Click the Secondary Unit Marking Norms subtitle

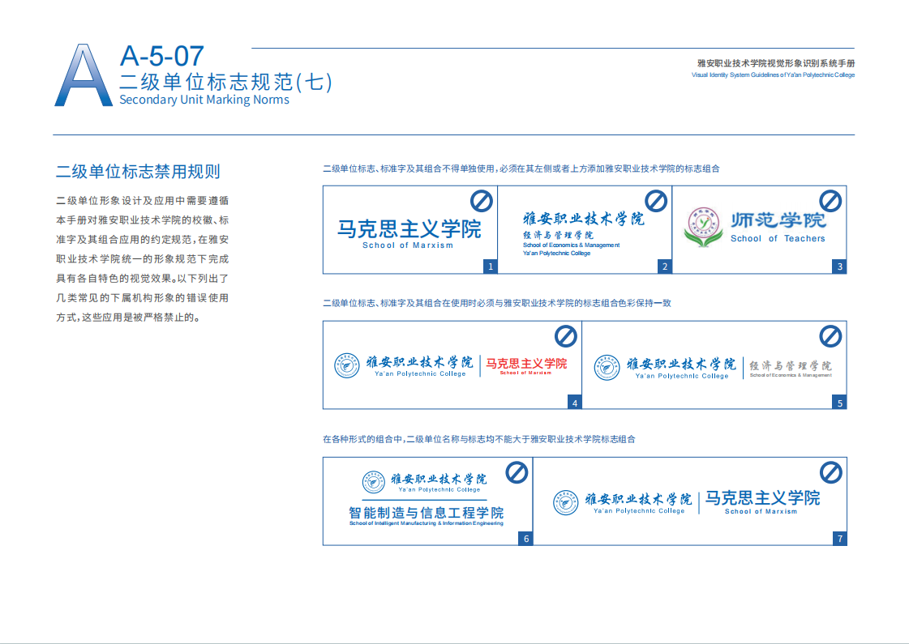pyautogui.click(x=204, y=100)
